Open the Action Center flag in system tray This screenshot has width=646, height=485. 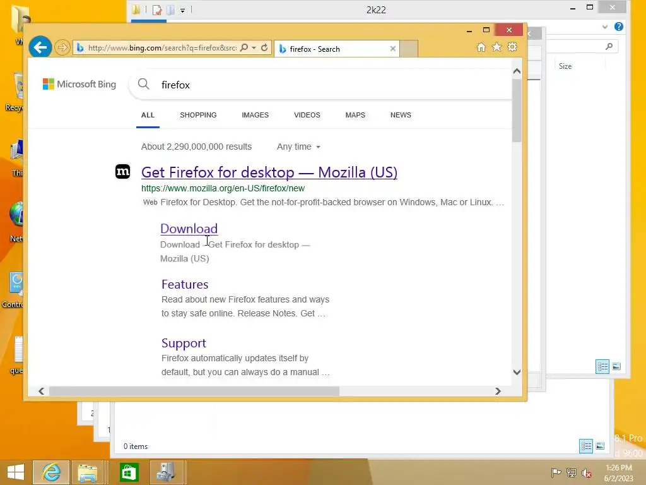pos(556,472)
